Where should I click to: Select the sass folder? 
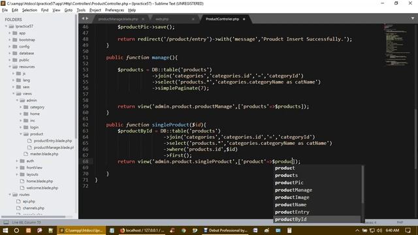[x=26, y=87]
